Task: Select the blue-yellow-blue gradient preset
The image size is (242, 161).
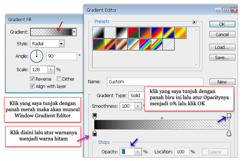Action: click(168, 32)
